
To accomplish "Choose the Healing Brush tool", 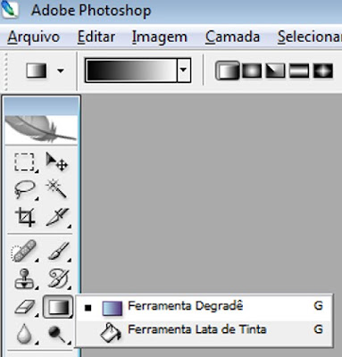I will tap(24, 251).
